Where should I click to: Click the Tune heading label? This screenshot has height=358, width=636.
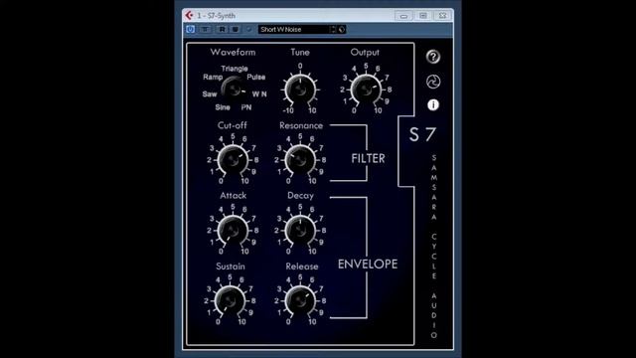tap(300, 52)
